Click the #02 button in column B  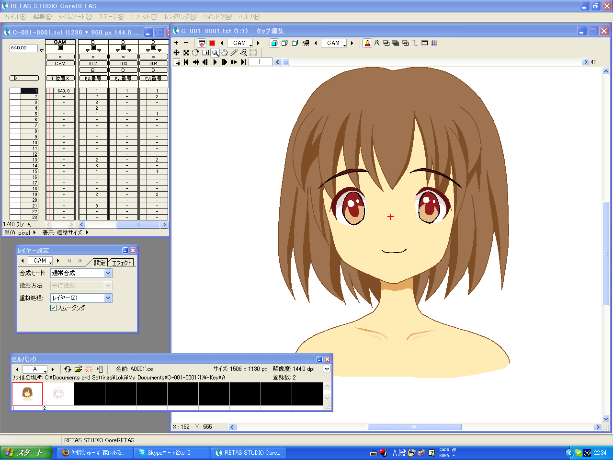[x=93, y=63]
